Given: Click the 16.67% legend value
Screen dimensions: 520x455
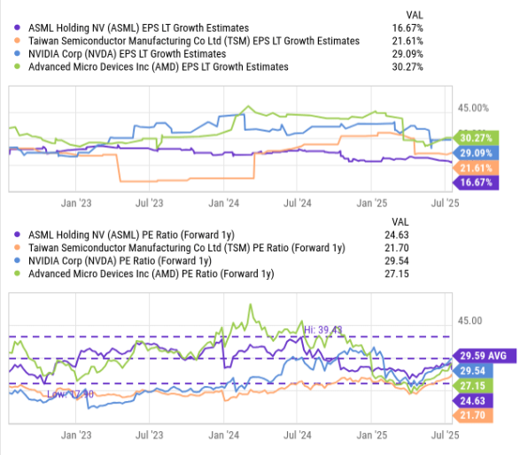Looking at the screenshot, I should [407, 27].
